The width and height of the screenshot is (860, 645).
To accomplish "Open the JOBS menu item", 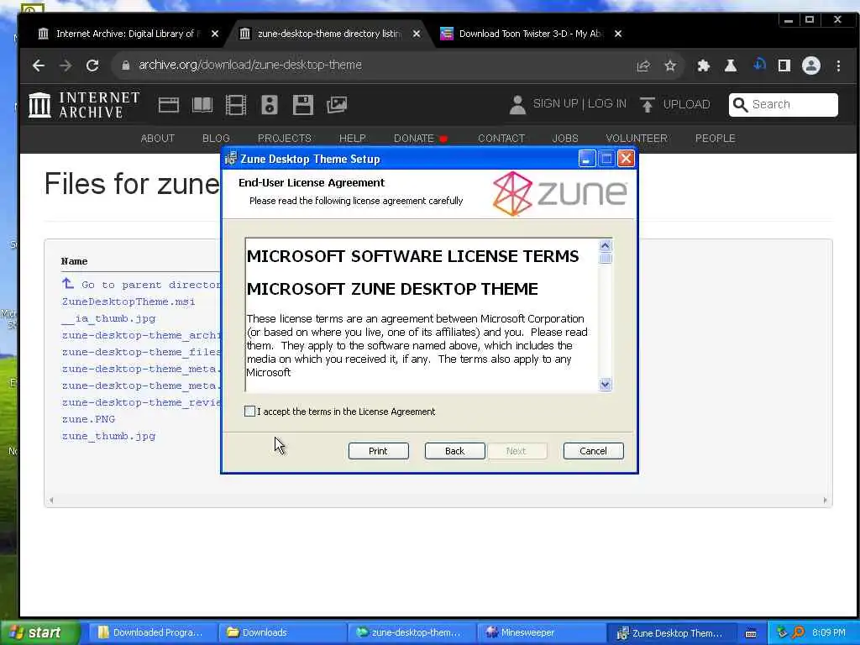I will point(565,139).
